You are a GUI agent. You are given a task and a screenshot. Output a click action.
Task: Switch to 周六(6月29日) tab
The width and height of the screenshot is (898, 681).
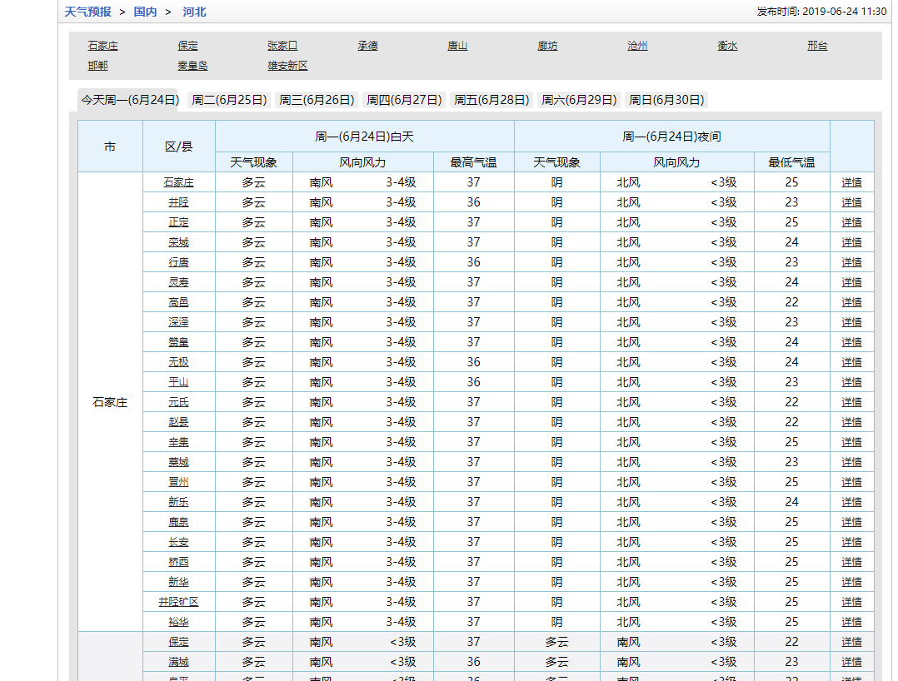579,100
